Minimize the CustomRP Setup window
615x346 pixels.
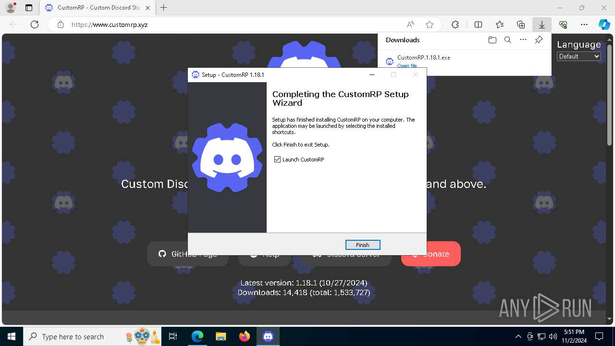[372, 74]
